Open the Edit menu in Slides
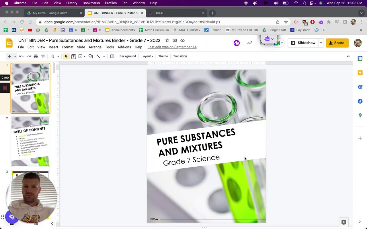 tap(30, 47)
